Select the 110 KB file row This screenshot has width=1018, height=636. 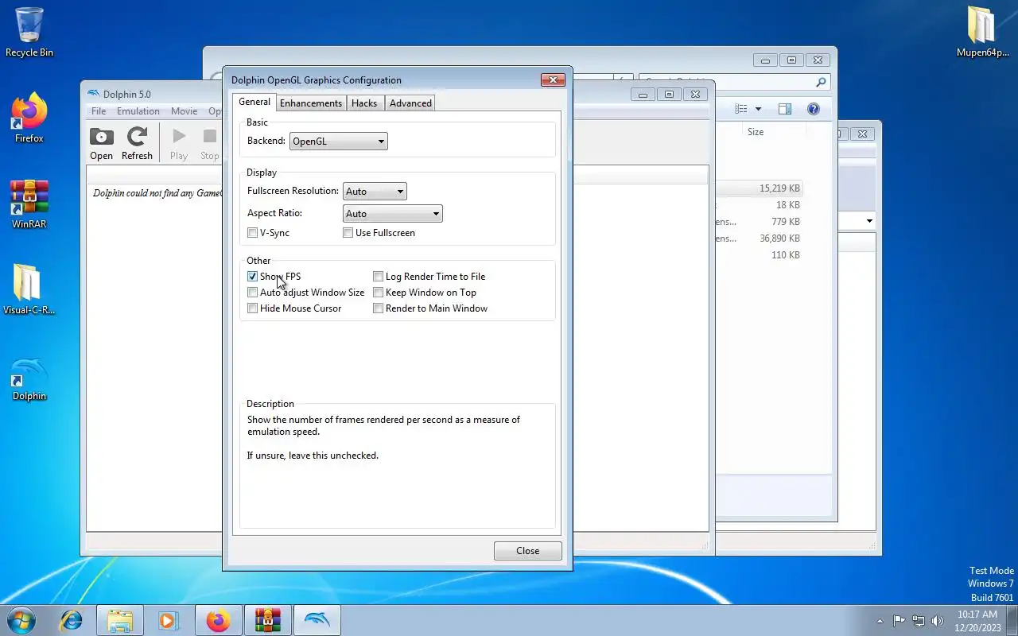758,255
